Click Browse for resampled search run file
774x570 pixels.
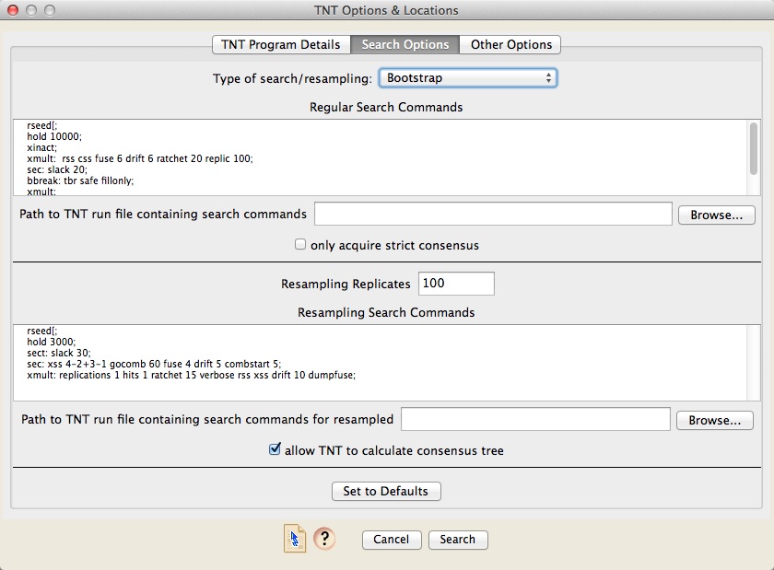(714, 421)
